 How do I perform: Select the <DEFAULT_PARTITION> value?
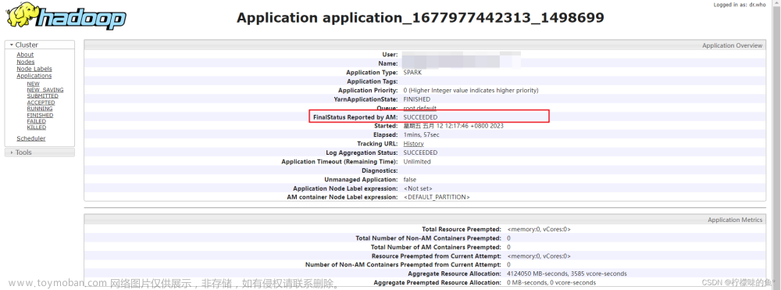pyautogui.click(x=437, y=197)
